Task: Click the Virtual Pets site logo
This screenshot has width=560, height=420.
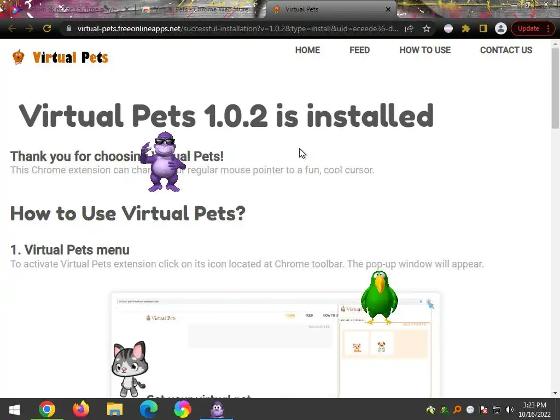Action: (x=60, y=57)
